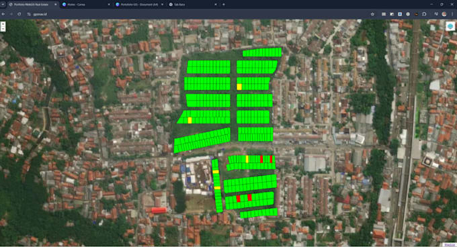Zoom in on the map
Image resolution: width=457 pixels, height=247 pixels.
(3, 24)
